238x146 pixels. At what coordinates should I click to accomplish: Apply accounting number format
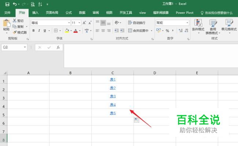tap(159, 31)
